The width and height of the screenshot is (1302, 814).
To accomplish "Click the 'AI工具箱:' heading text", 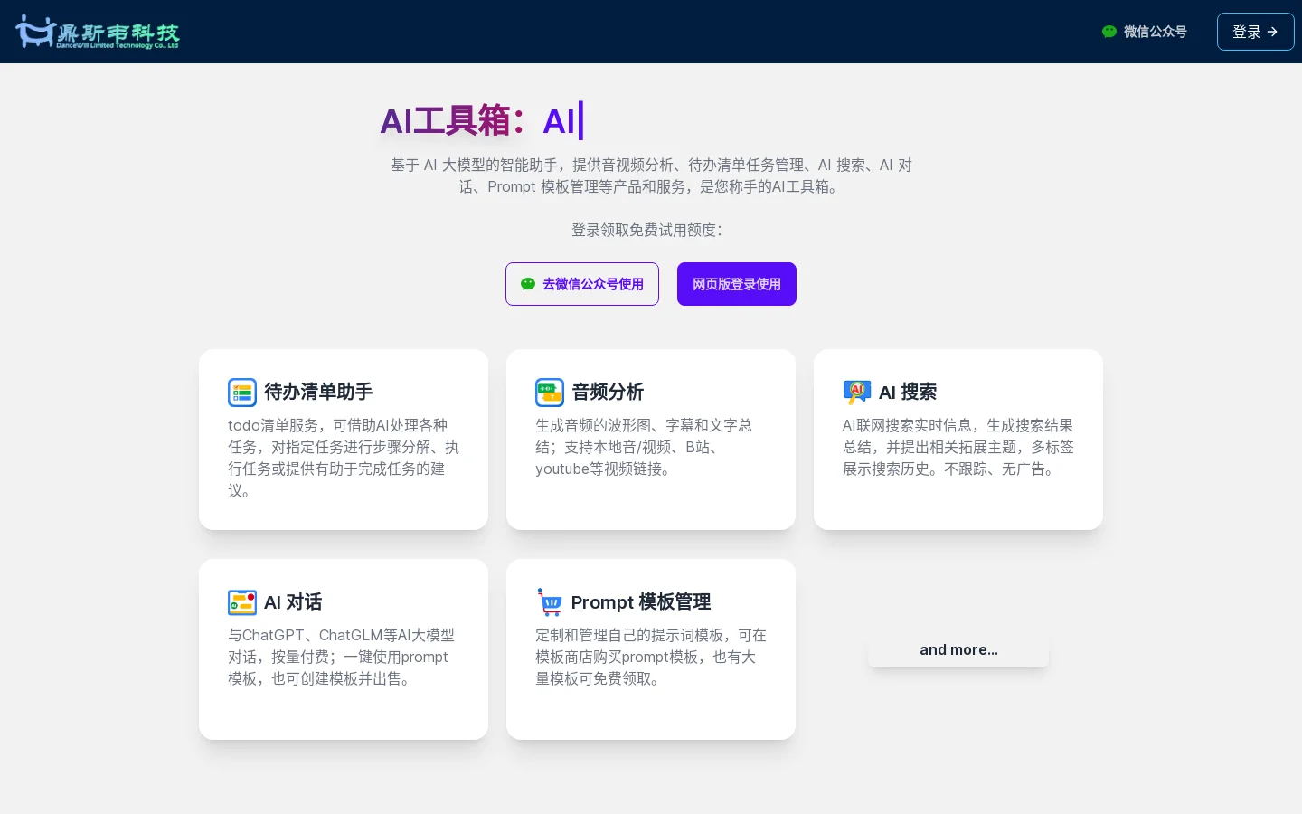I will coord(453,120).
